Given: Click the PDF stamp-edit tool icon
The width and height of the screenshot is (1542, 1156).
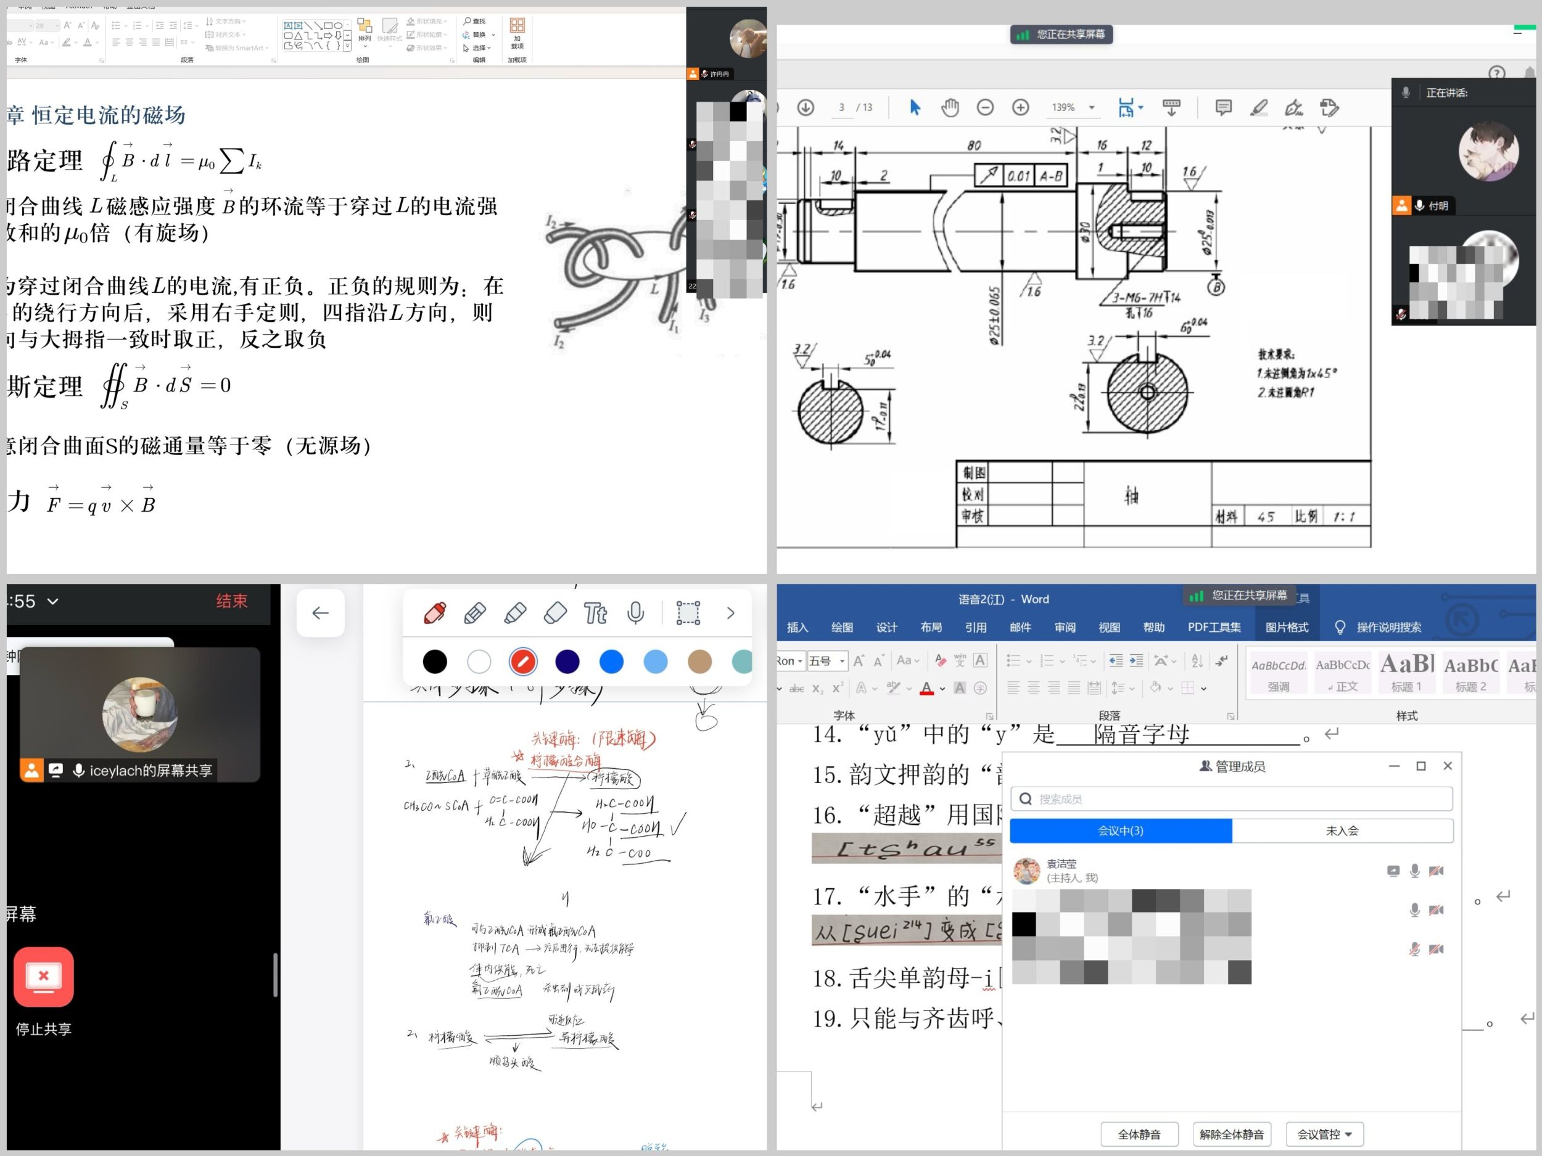Looking at the screenshot, I should [x=1329, y=107].
